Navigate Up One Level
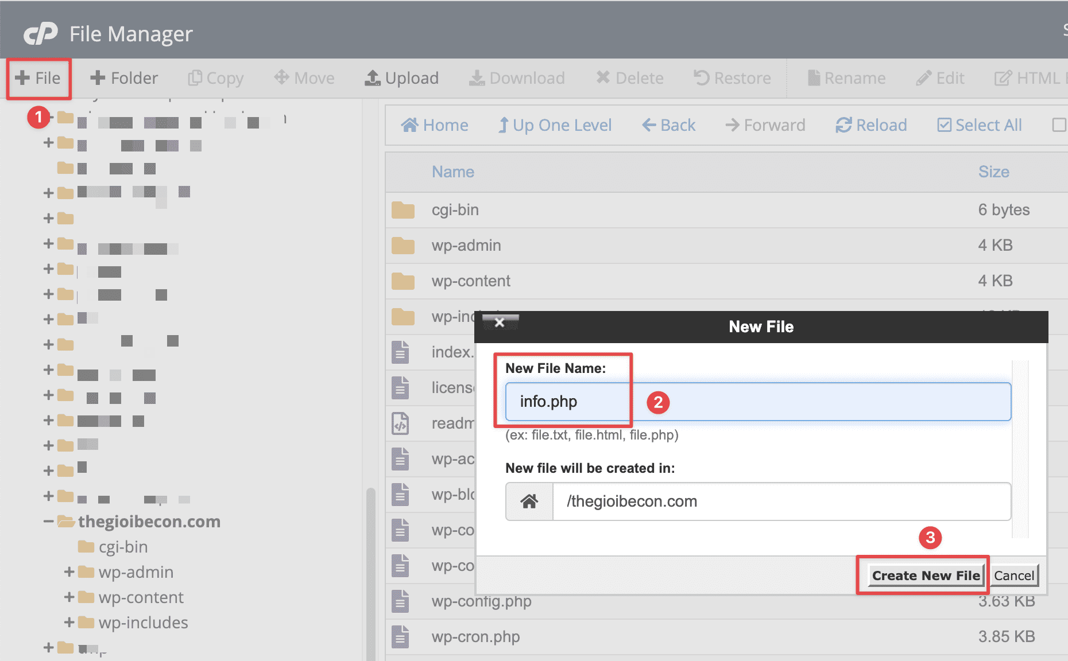The width and height of the screenshot is (1068, 661). tap(554, 125)
